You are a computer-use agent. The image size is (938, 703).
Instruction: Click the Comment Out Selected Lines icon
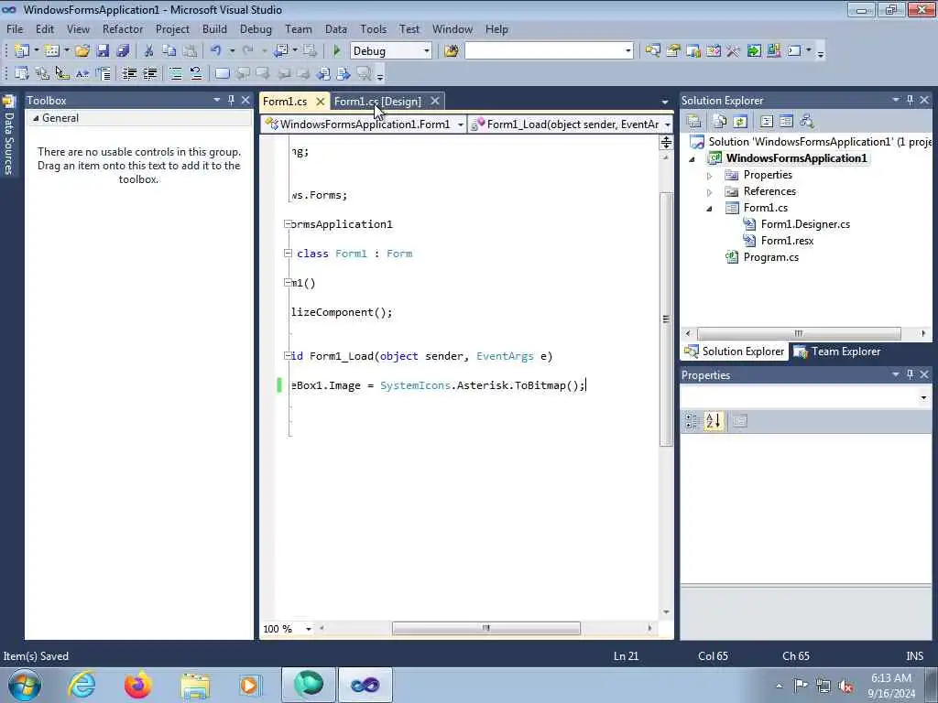[x=175, y=73]
